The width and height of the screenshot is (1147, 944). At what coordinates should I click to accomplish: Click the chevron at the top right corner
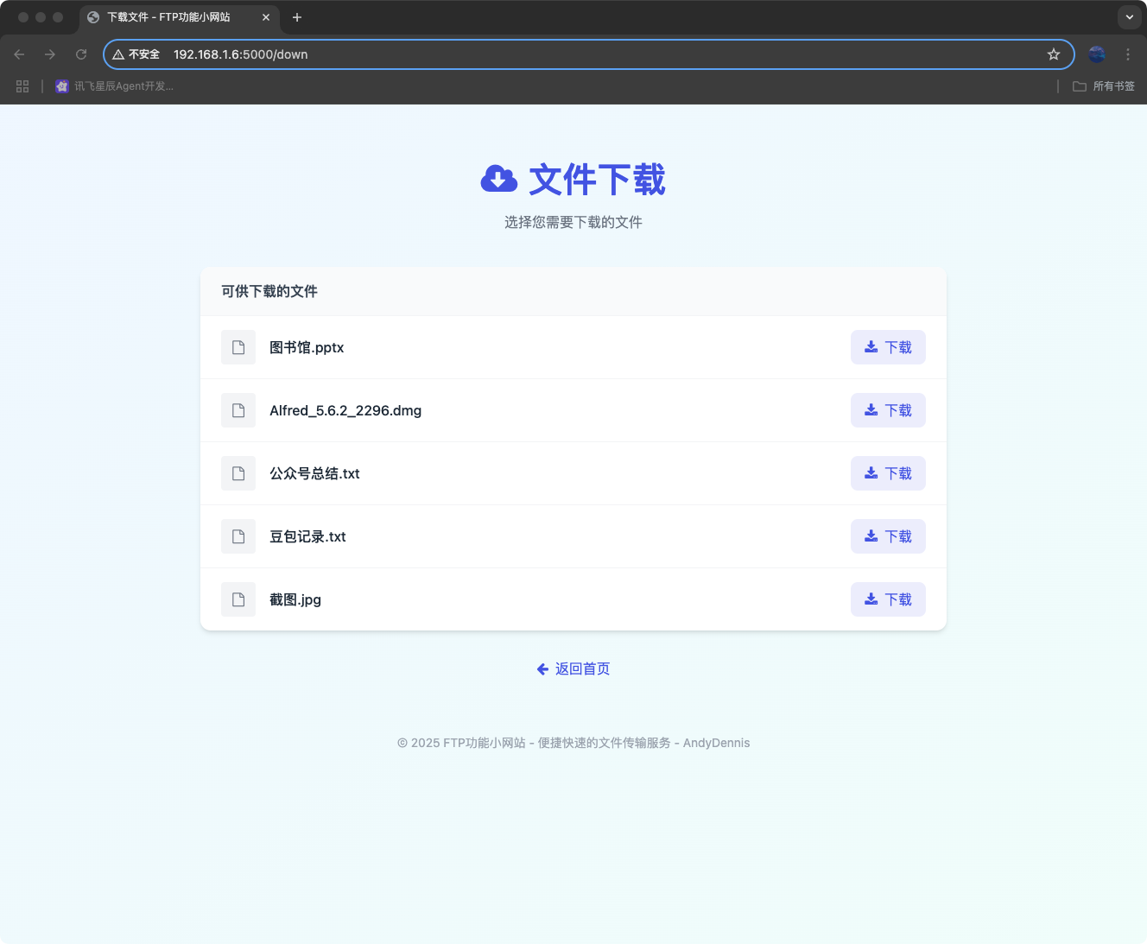tap(1129, 16)
